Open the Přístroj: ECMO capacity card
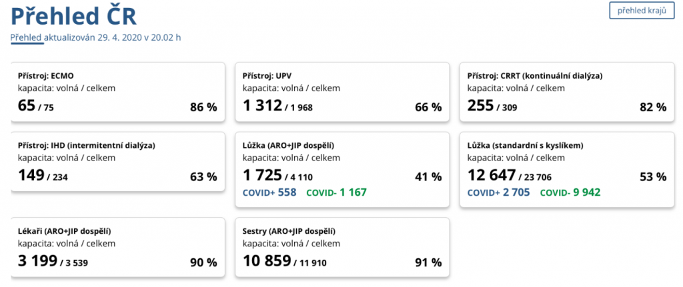Viewport: 683px width, 287px height. tap(117, 92)
